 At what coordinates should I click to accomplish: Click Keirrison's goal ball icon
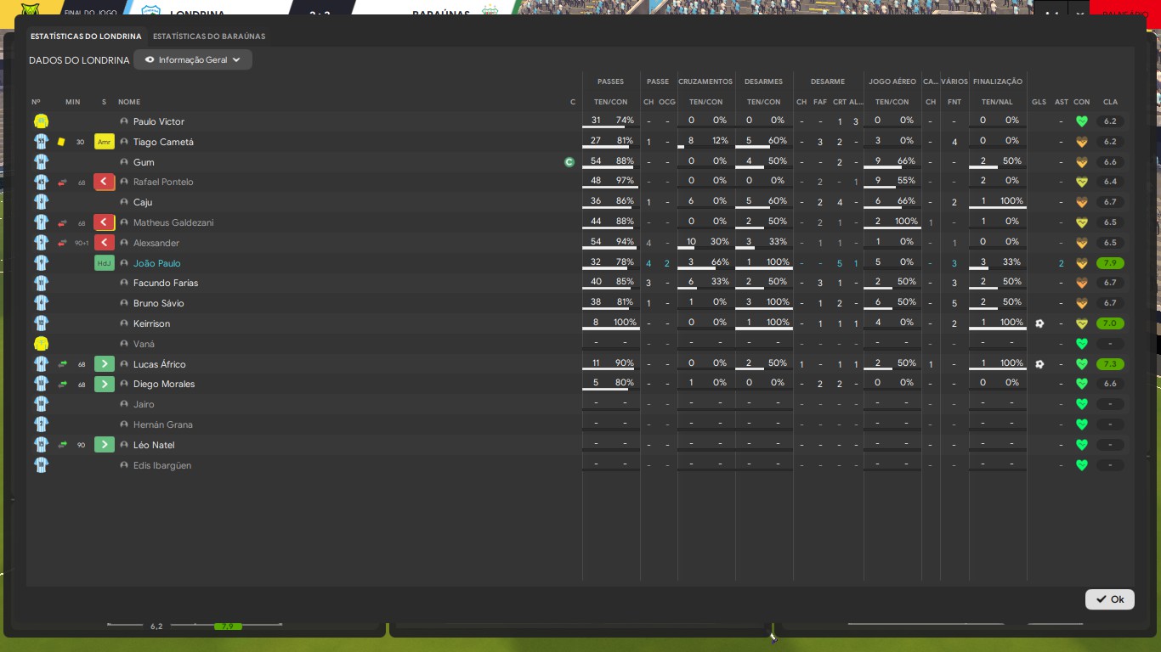click(1039, 323)
